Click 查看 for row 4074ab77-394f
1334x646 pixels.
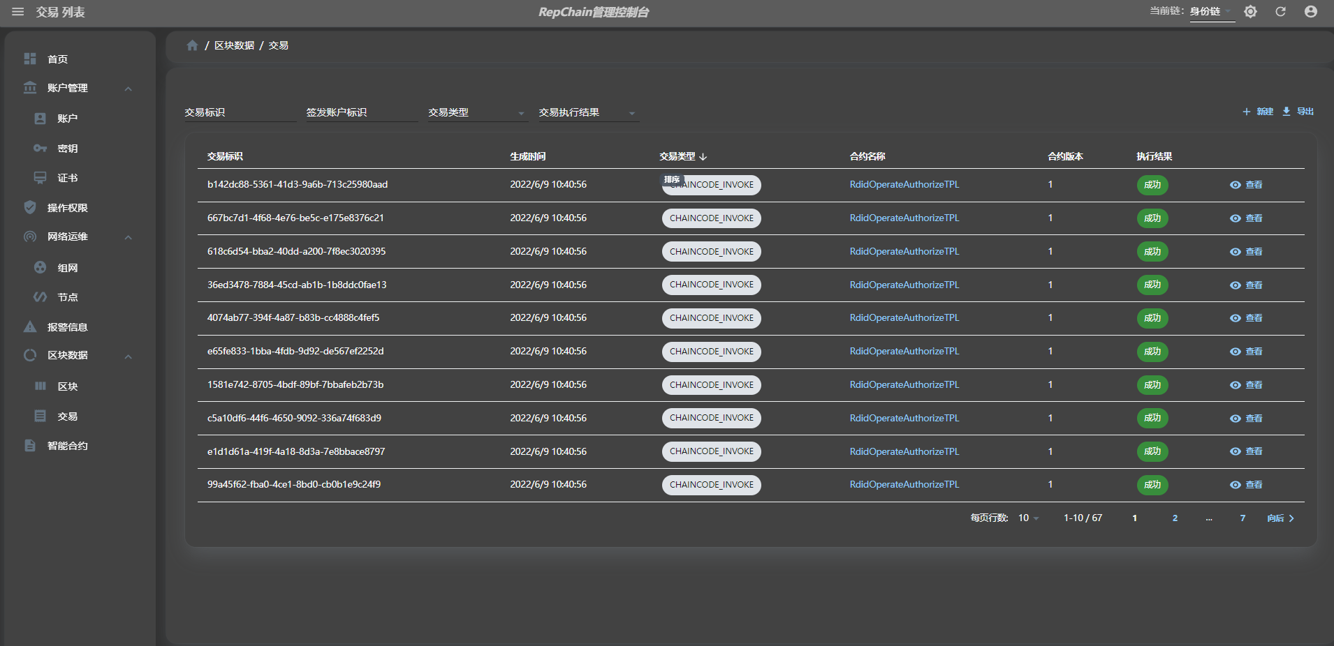(x=1246, y=318)
